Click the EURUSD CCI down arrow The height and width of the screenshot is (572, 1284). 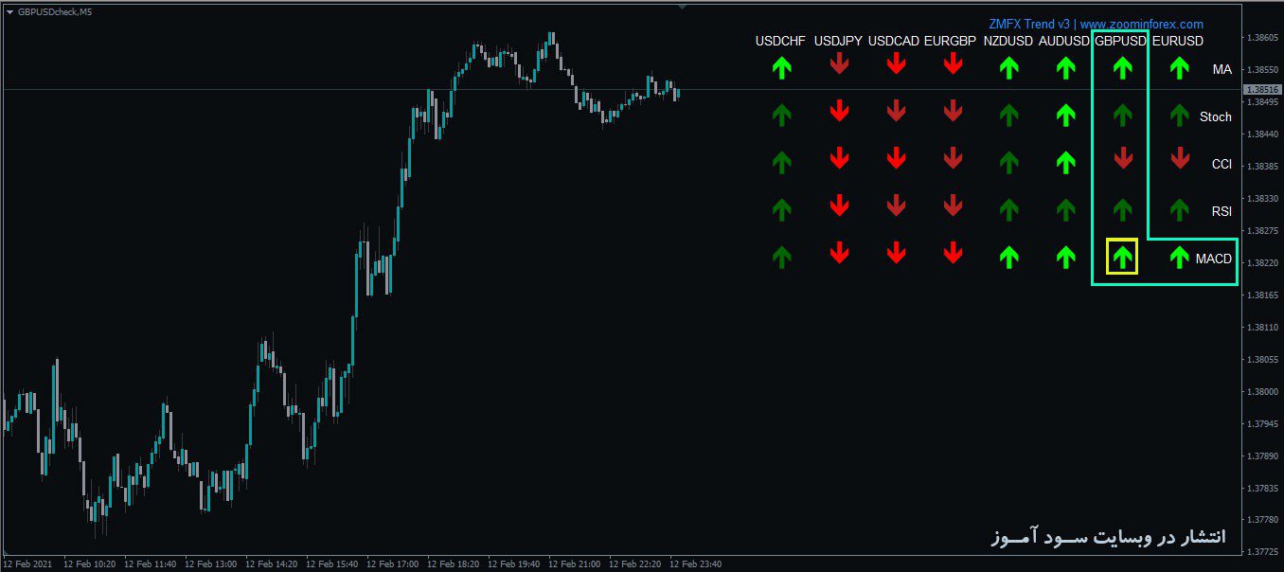[1179, 158]
